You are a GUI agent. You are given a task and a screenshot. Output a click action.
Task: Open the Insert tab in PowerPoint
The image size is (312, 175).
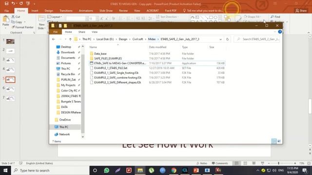point(35,11)
